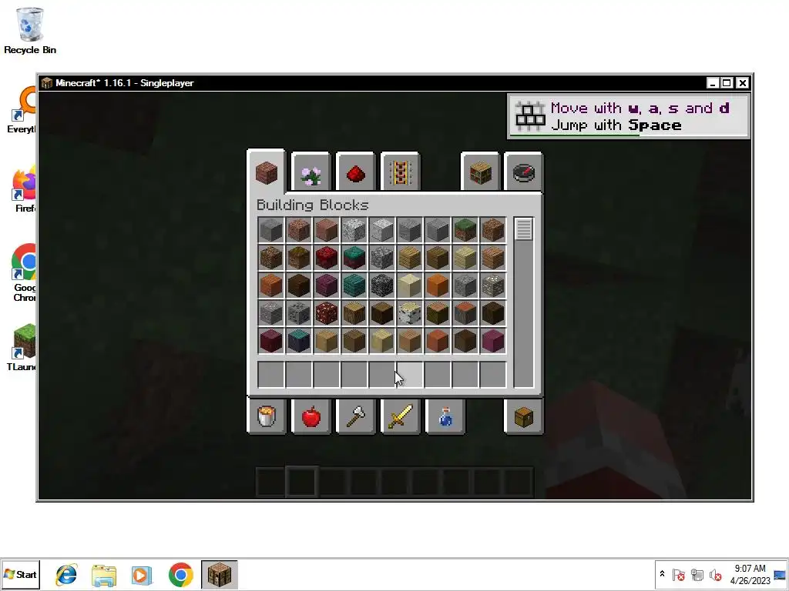This screenshot has height=591, width=789.
Task: Open the Recycle Bin desktop icon
Action: point(30,31)
